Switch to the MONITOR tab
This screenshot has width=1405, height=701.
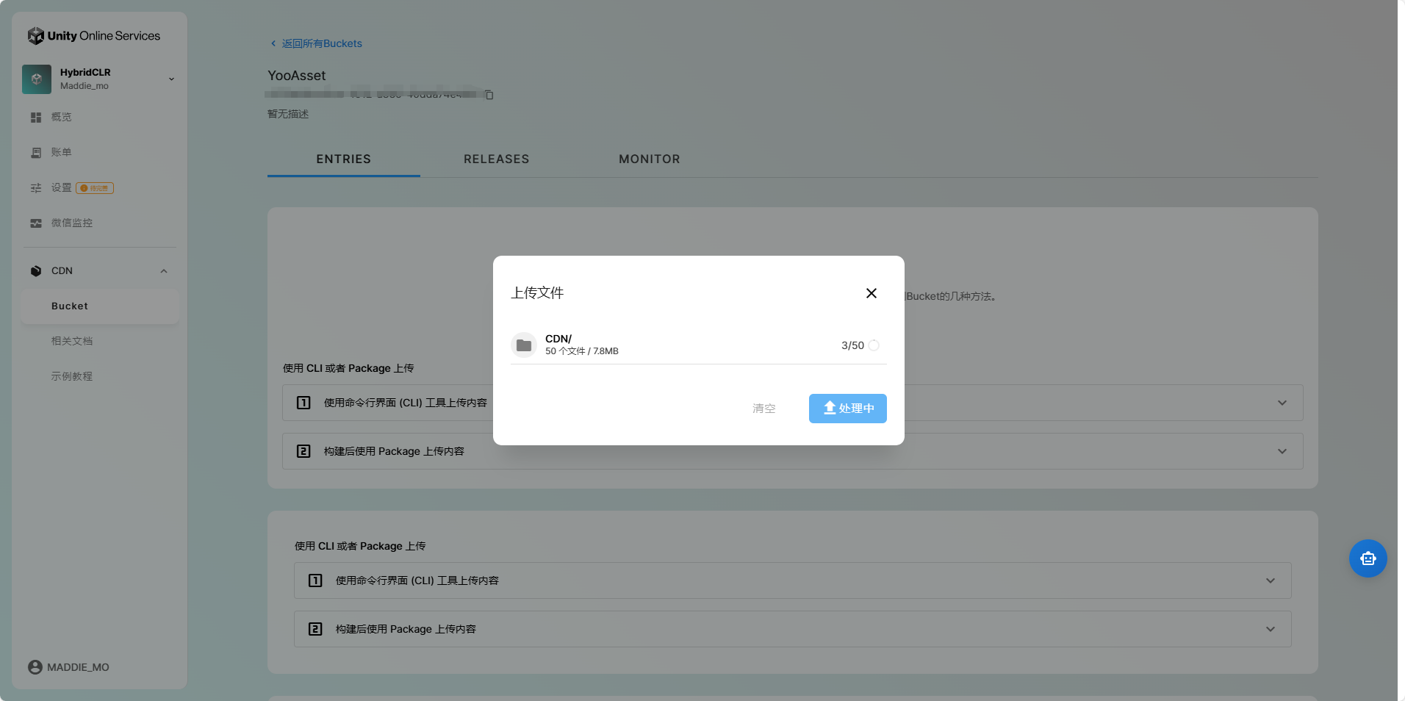650,159
